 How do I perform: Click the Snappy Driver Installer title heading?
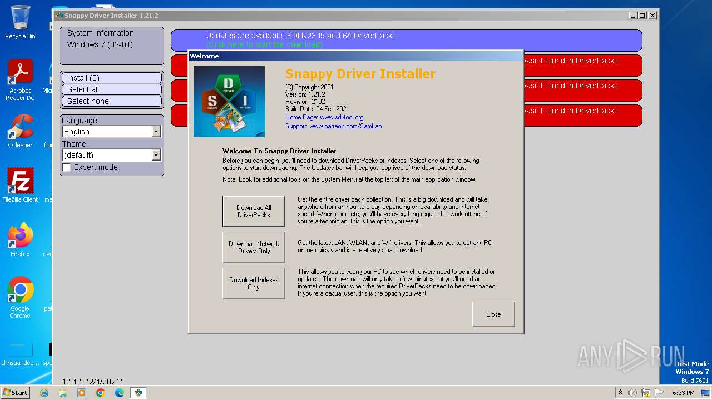pos(360,74)
